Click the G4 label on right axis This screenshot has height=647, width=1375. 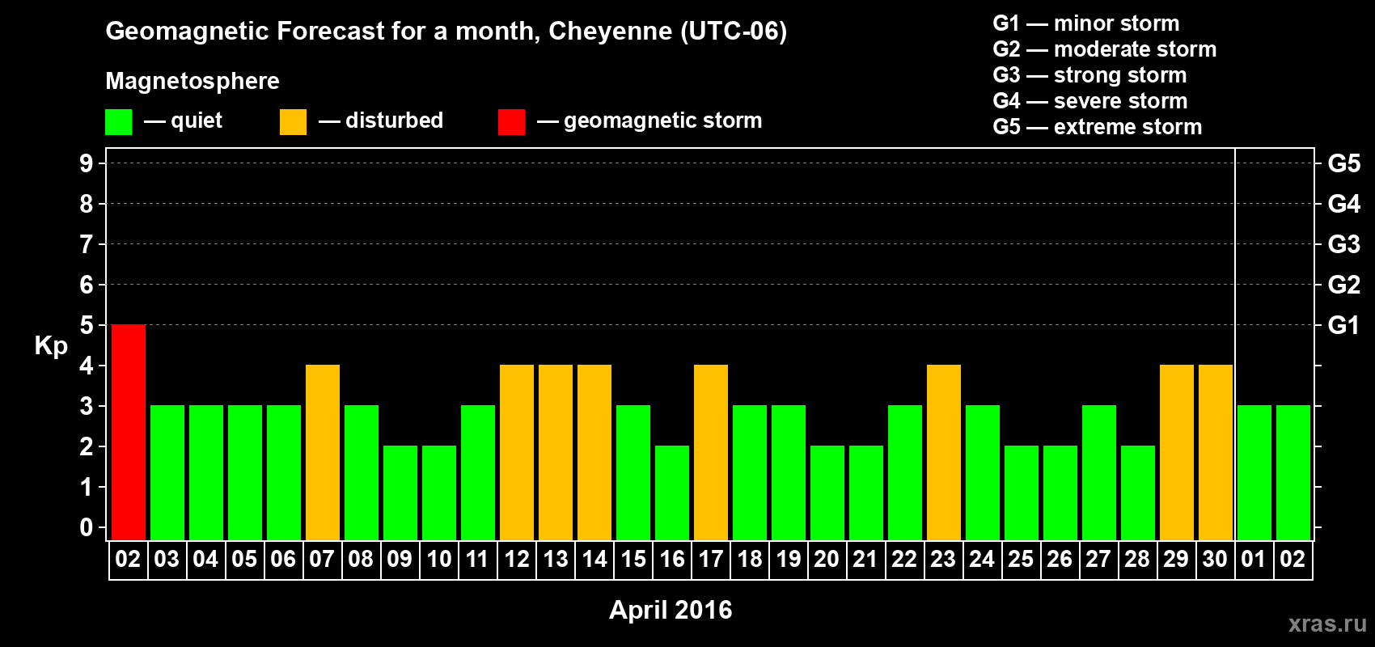pos(1344,204)
